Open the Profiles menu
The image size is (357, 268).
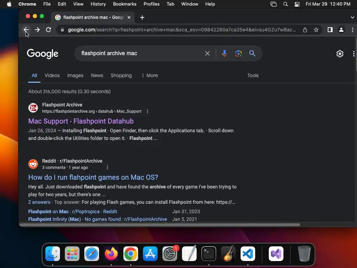[x=151, y=4]
